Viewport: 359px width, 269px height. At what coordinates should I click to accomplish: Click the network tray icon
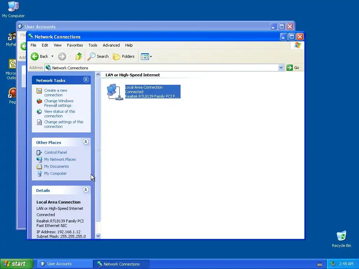tap(333, 264)
